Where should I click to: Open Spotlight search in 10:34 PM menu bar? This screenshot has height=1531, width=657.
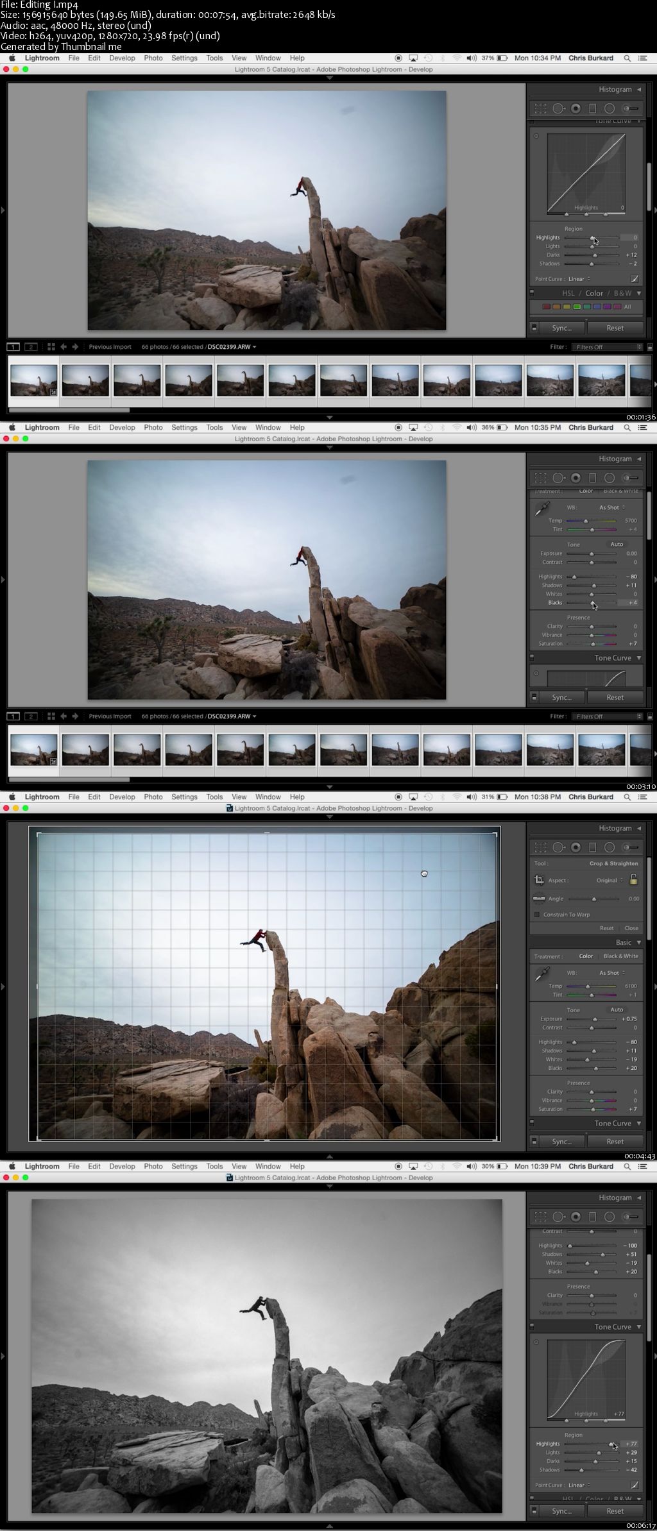point(627,58)
